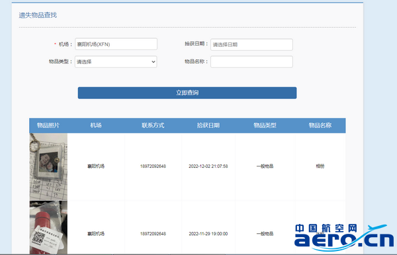Click the 相册 item name cell
397x255 pixels.
click(320, 166)
